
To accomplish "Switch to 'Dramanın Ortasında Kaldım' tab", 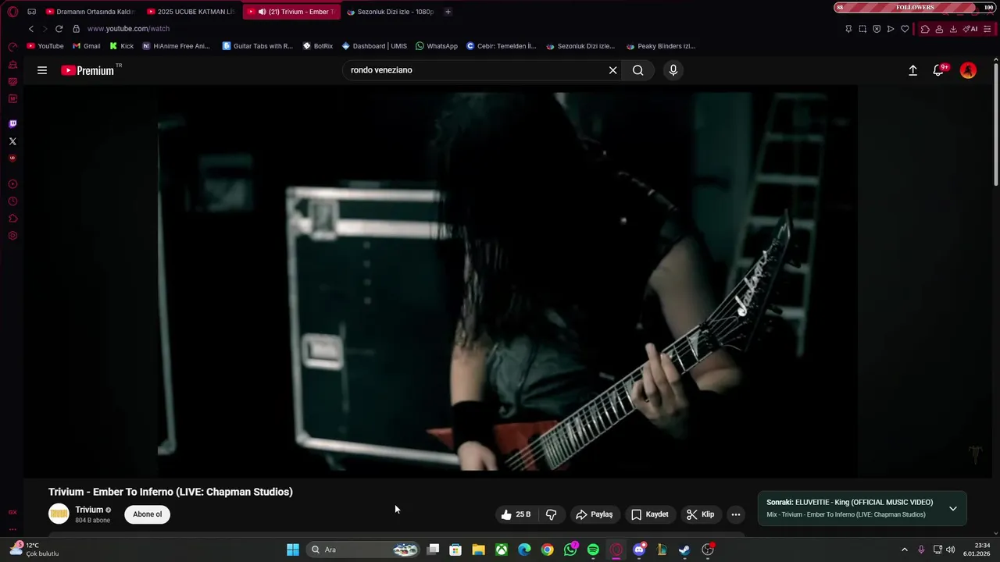I will point(91,12).
